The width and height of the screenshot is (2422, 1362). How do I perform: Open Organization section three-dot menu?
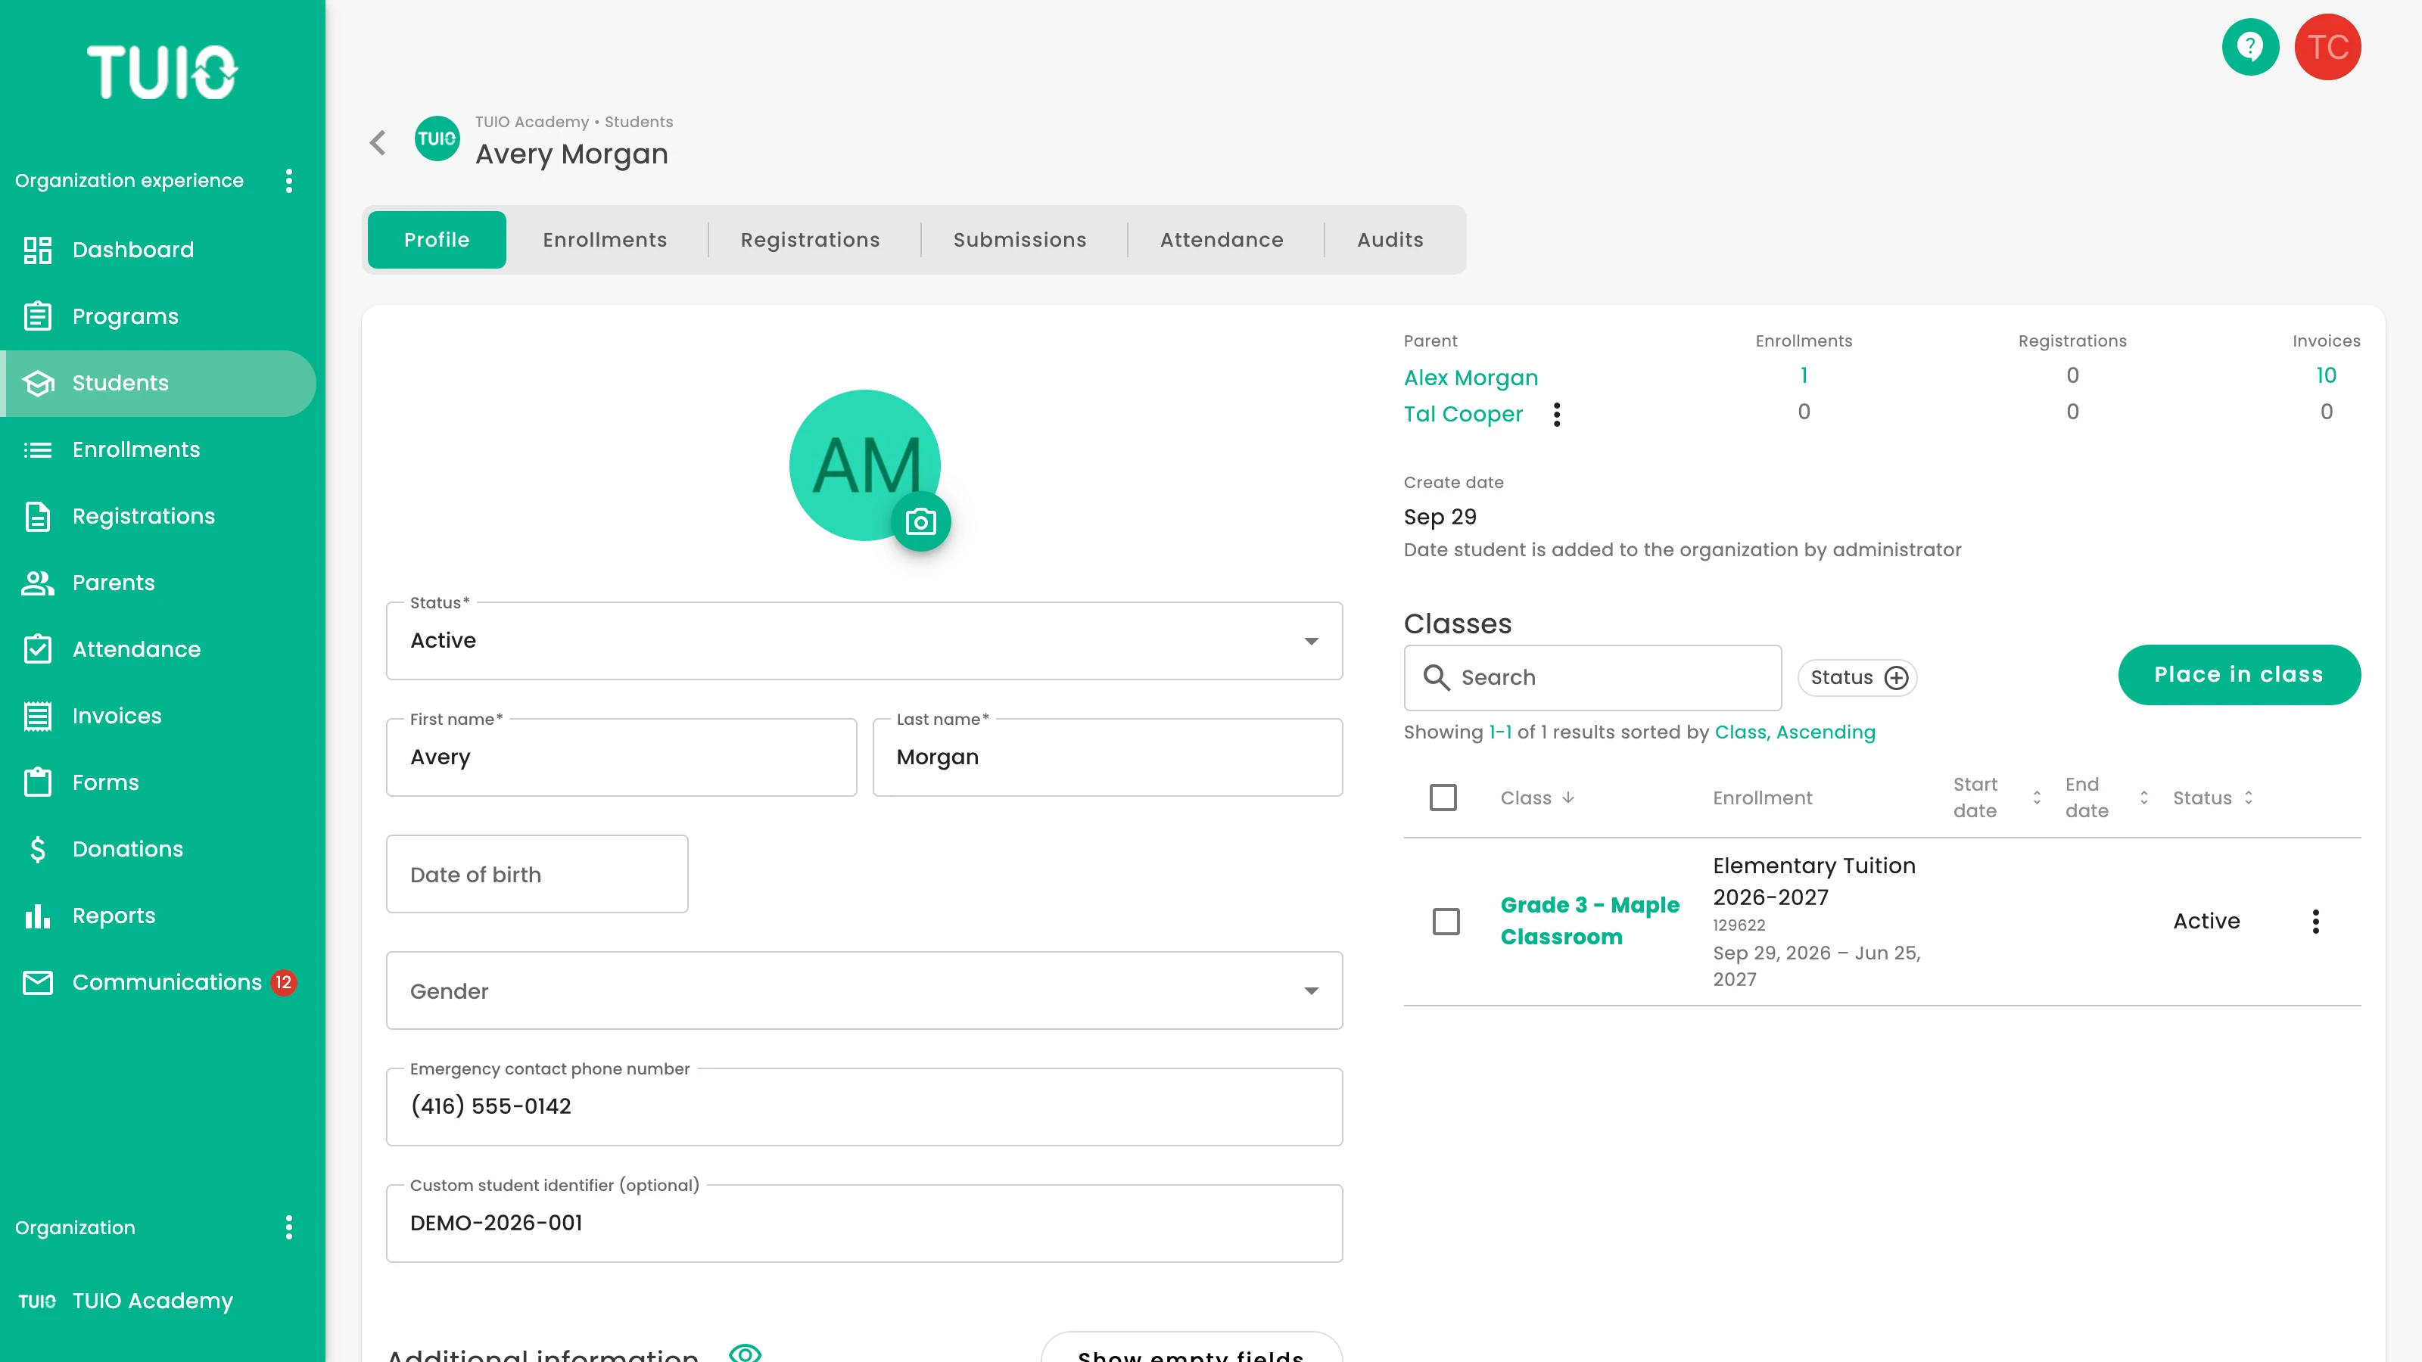click(288, 1227)
